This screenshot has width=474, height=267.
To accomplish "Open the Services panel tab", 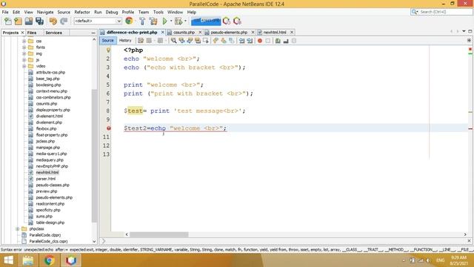I will [x=53, y=33].
